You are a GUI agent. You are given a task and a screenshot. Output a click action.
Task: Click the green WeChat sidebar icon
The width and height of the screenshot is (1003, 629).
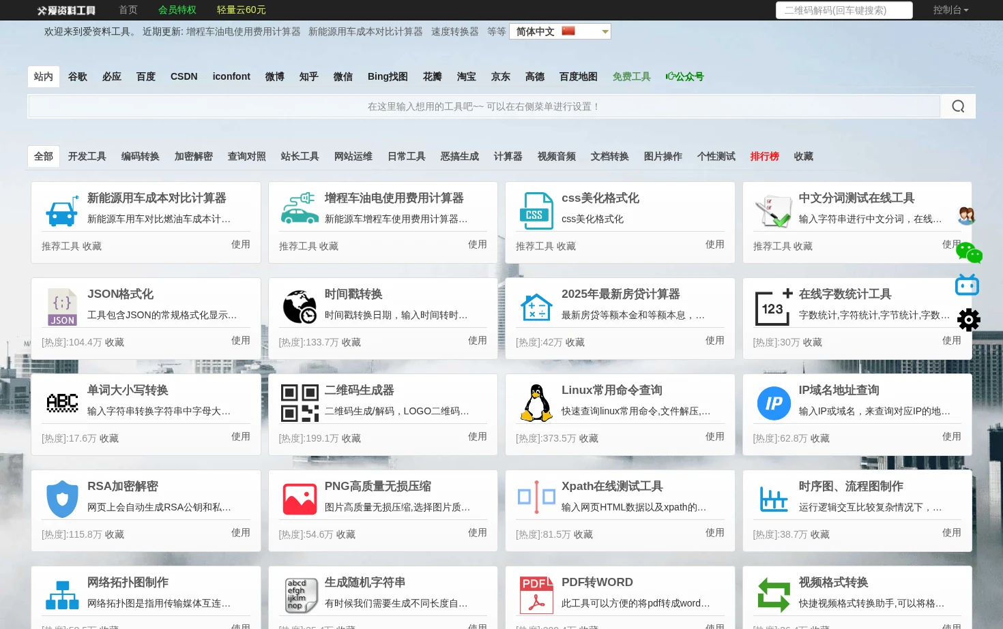969,253
